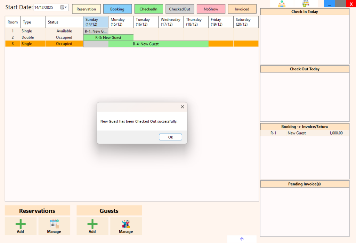The width and height of the screenshot is (356, 243).
Task: Open the Manage guests travelers icon
Action: [126, 224]
